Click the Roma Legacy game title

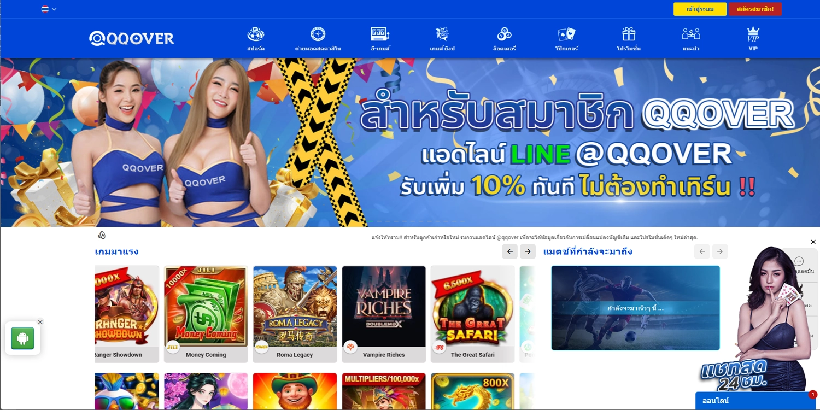click(x=295, y=355)
